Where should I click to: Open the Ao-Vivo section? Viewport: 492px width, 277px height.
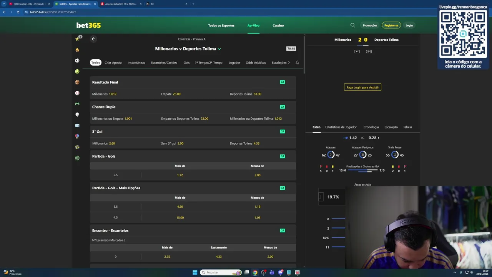click(253, 25)
